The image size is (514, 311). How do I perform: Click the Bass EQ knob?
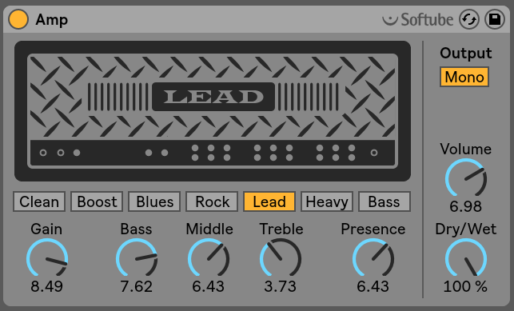(x=137, y=258)
